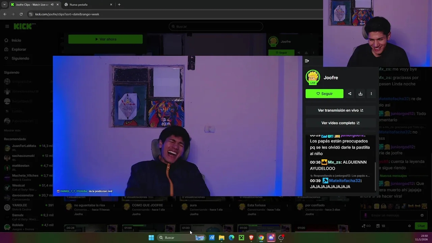Open File Explorer from taskbar
Viewport: 432px width, 243px height.
click(x=221, y=238)
